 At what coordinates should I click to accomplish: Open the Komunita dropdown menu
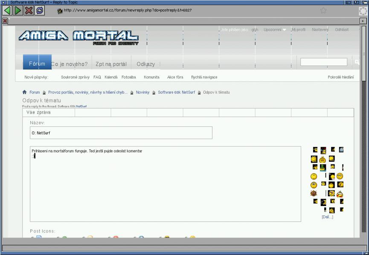point(151,77)
